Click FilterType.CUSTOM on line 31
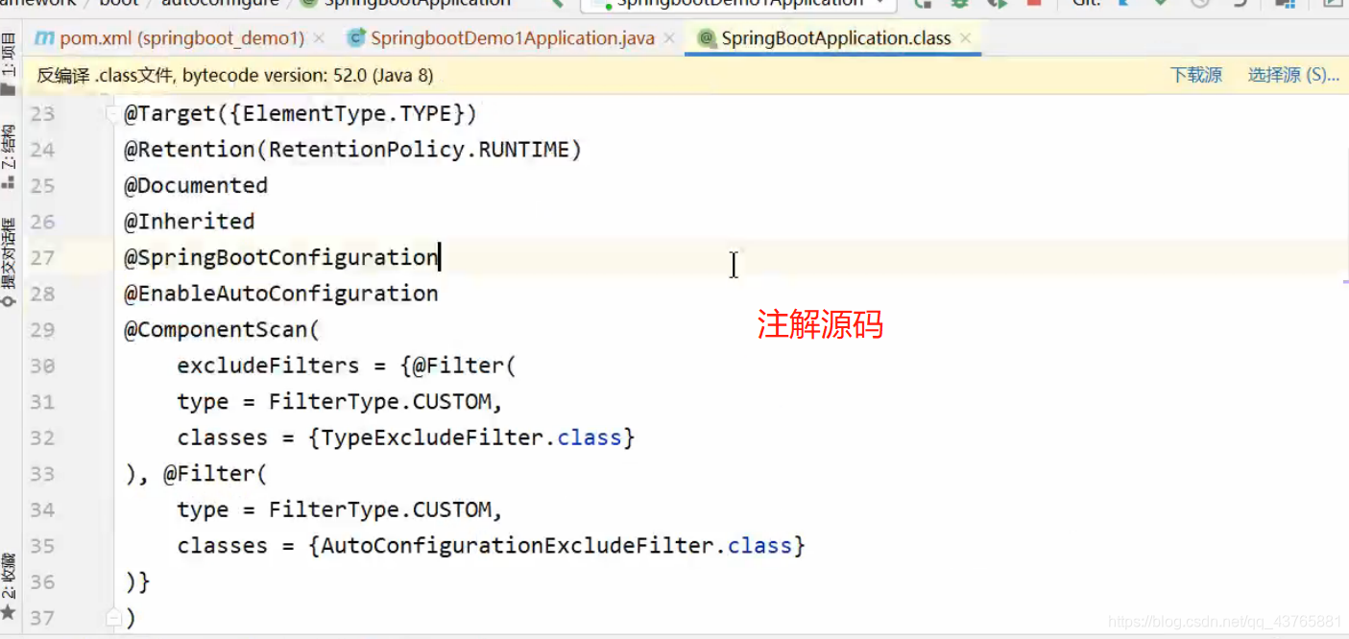 (x=379, y=402)
